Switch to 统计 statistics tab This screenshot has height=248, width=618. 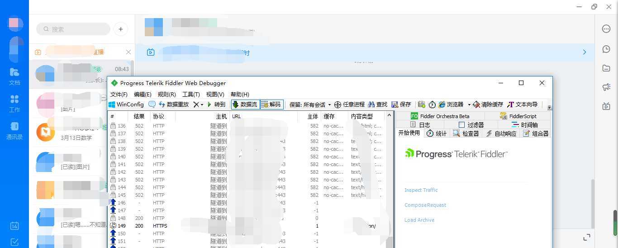[x=437, y=134]
